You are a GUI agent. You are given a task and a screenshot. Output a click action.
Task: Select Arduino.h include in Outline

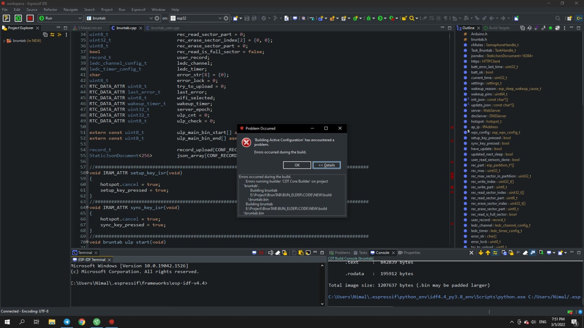(479, 34)
